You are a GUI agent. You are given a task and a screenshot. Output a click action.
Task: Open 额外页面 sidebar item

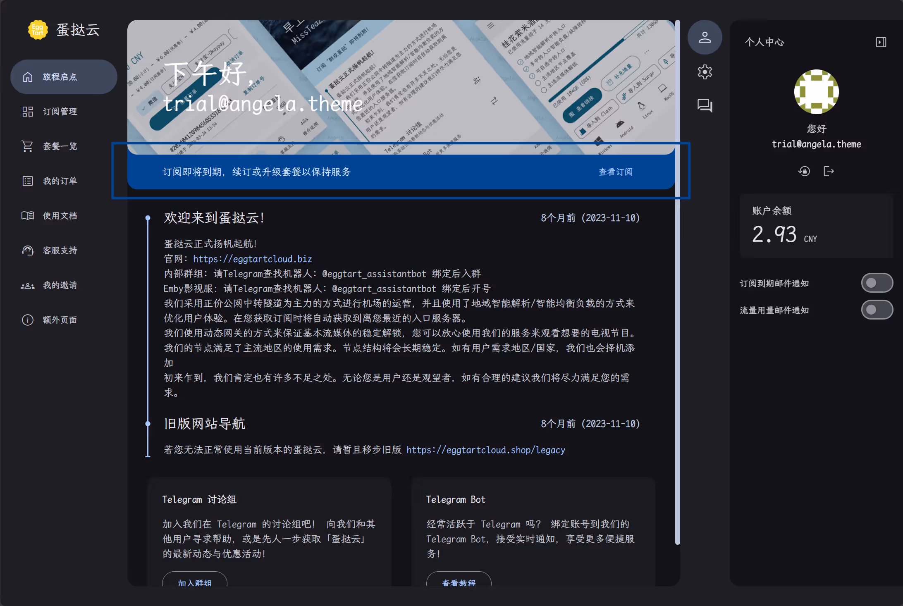(60, 320)
